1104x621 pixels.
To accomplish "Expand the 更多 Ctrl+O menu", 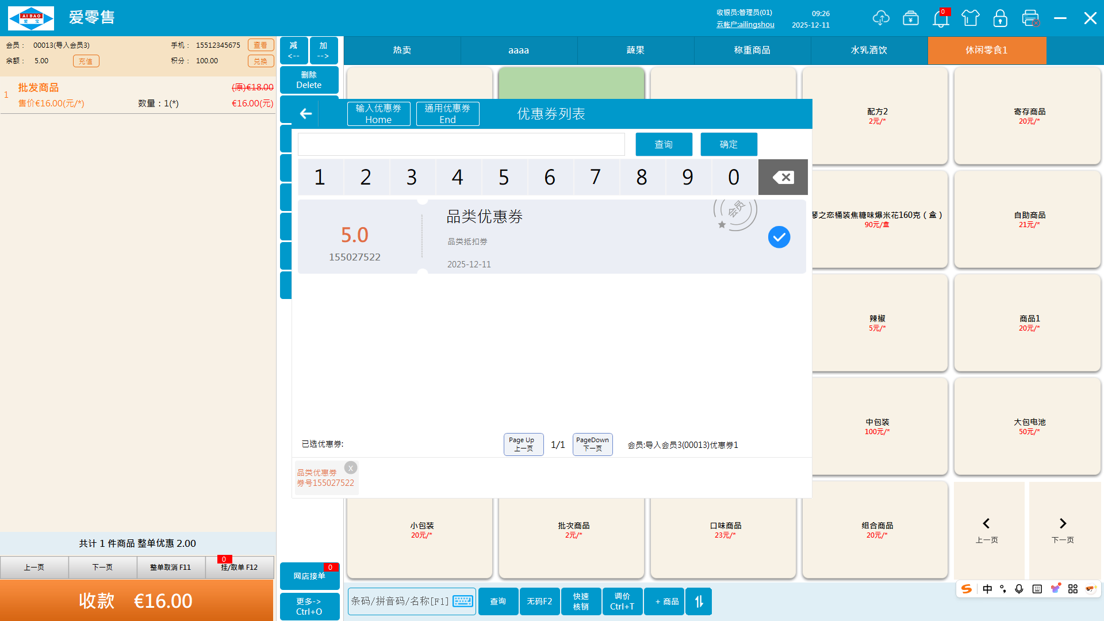I will 309,607.
